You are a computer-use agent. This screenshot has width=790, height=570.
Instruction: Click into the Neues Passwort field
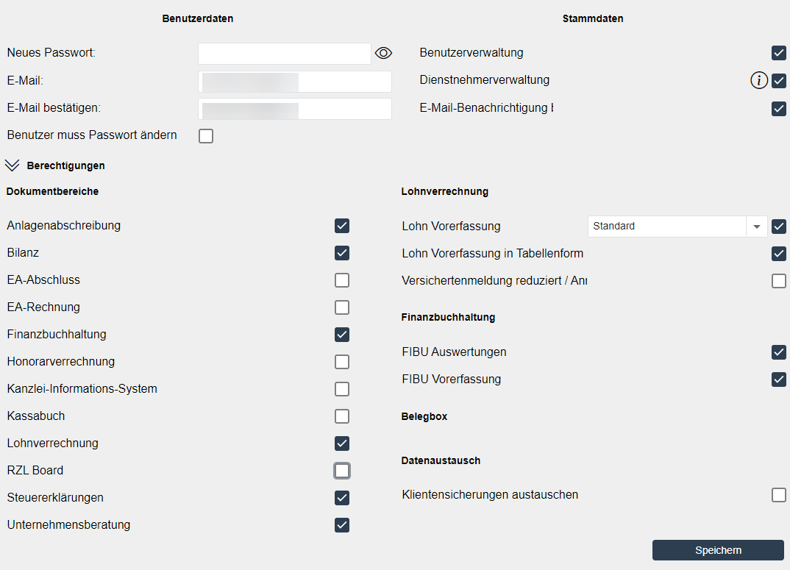coord(285,54)
